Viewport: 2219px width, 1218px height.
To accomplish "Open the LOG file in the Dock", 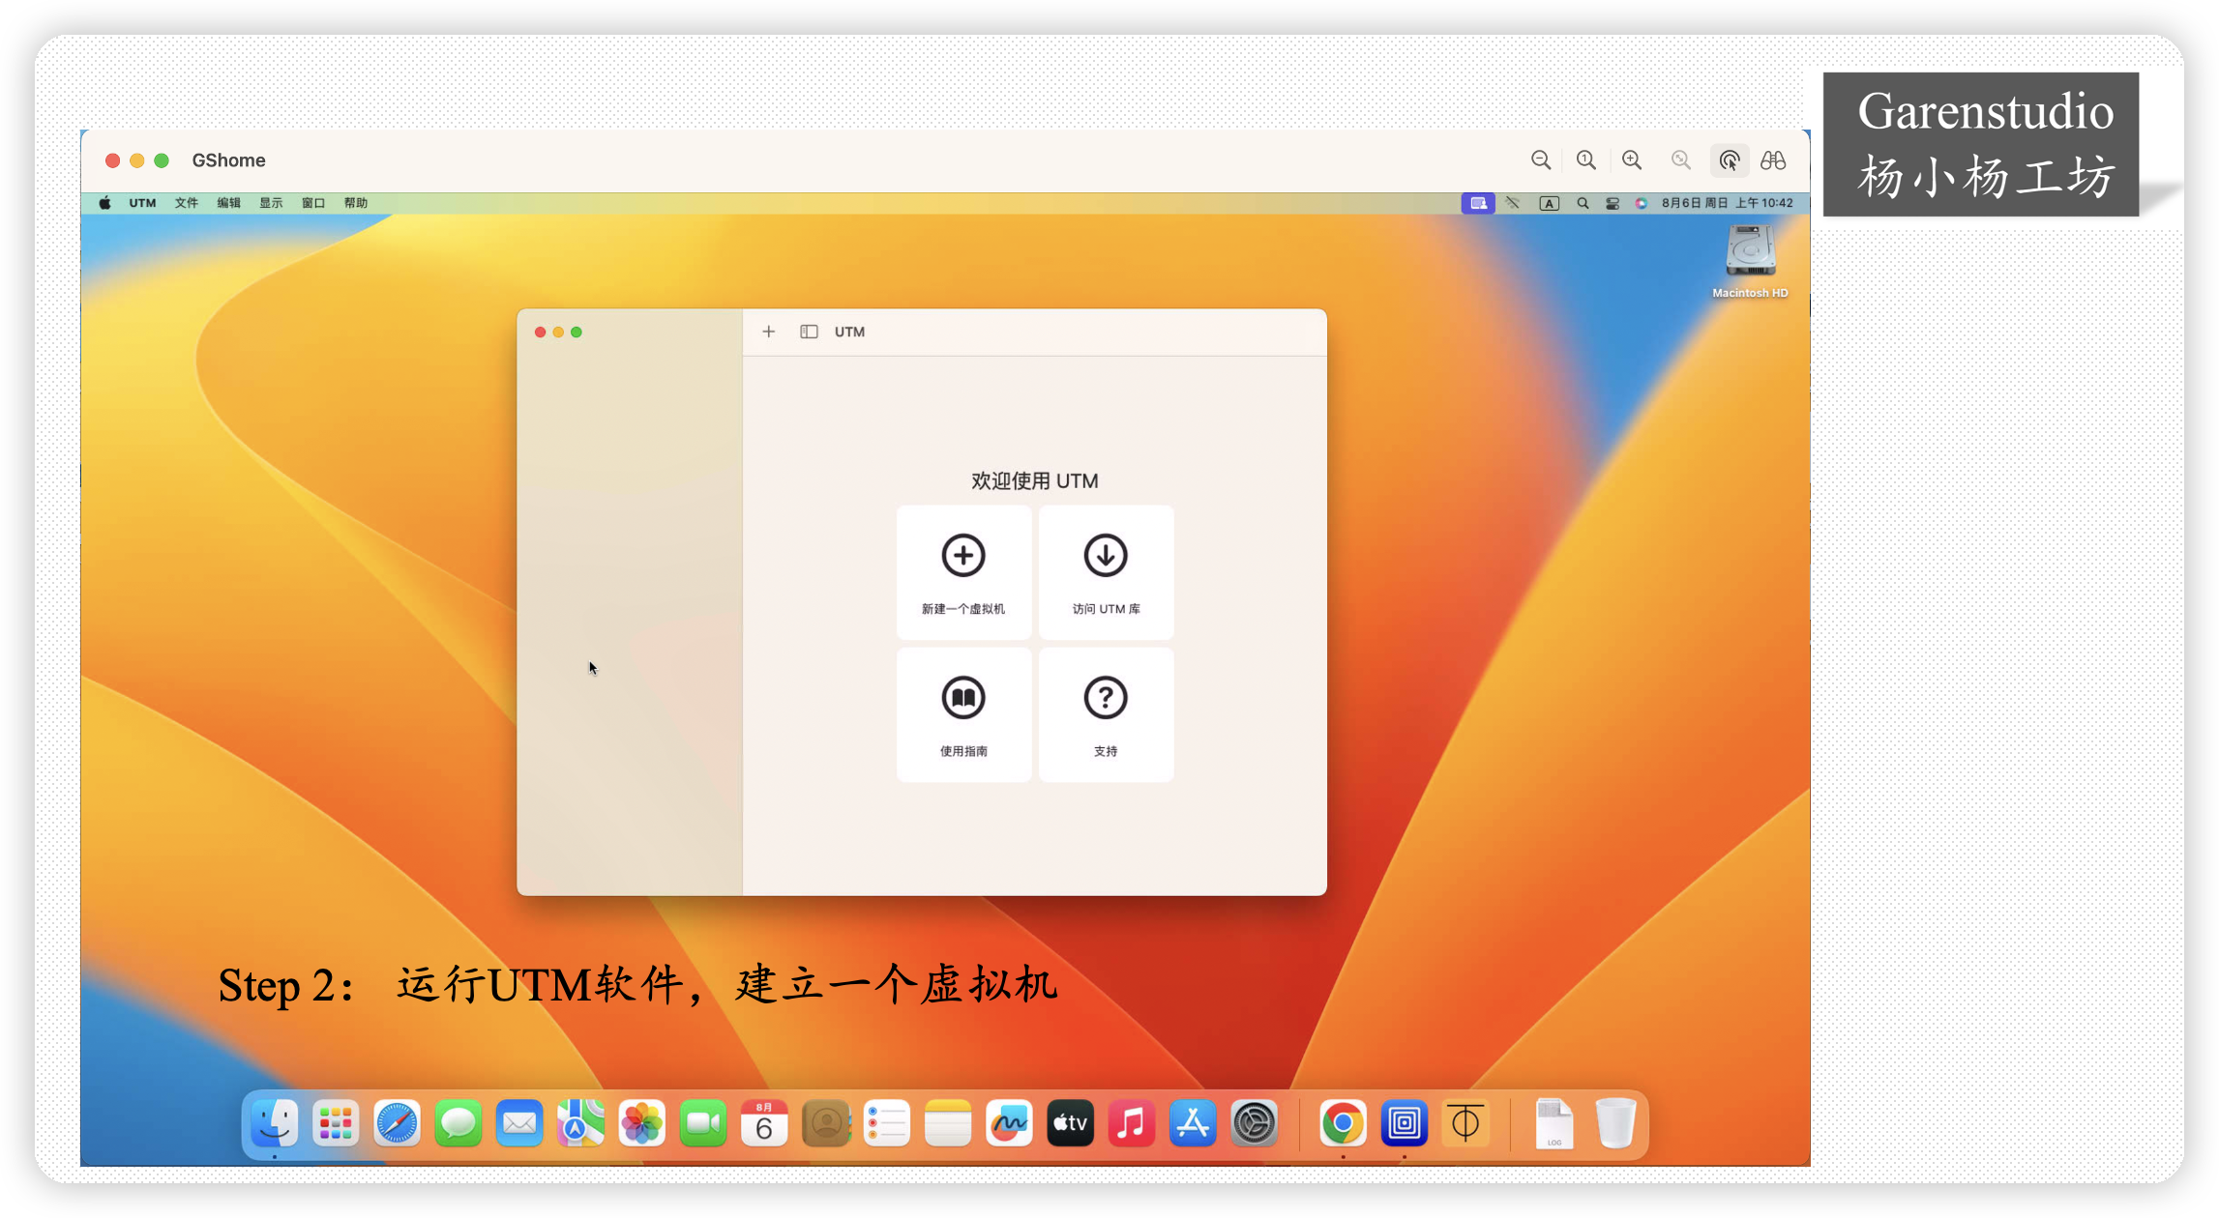I will click(x=1554, y=1123).
